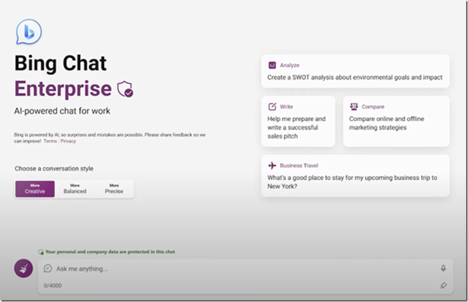Choose the compare marketing strategies card
Image resolution: width=468 pixels, height=302 pixels.
[397, 121]
